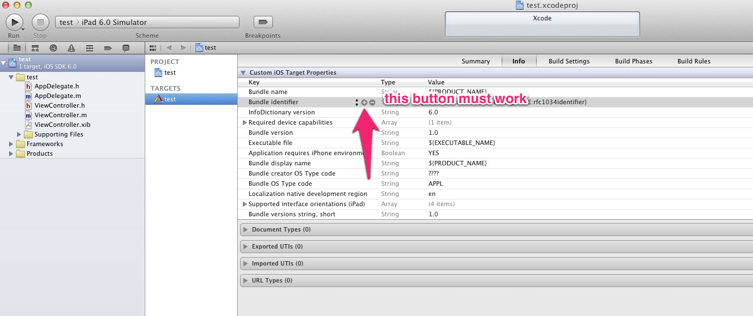Viewport: 753px width, 316px height.
Task: Show the Search navigator magnifier icon
Action: coord(53,48)
